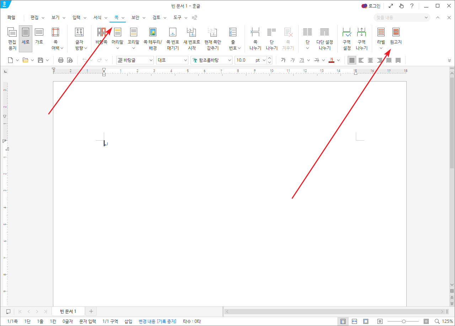Click the 로그인 login button
The height and width of the screenshot is (326, 455).
pyautogui.click(x=371, y=6)
